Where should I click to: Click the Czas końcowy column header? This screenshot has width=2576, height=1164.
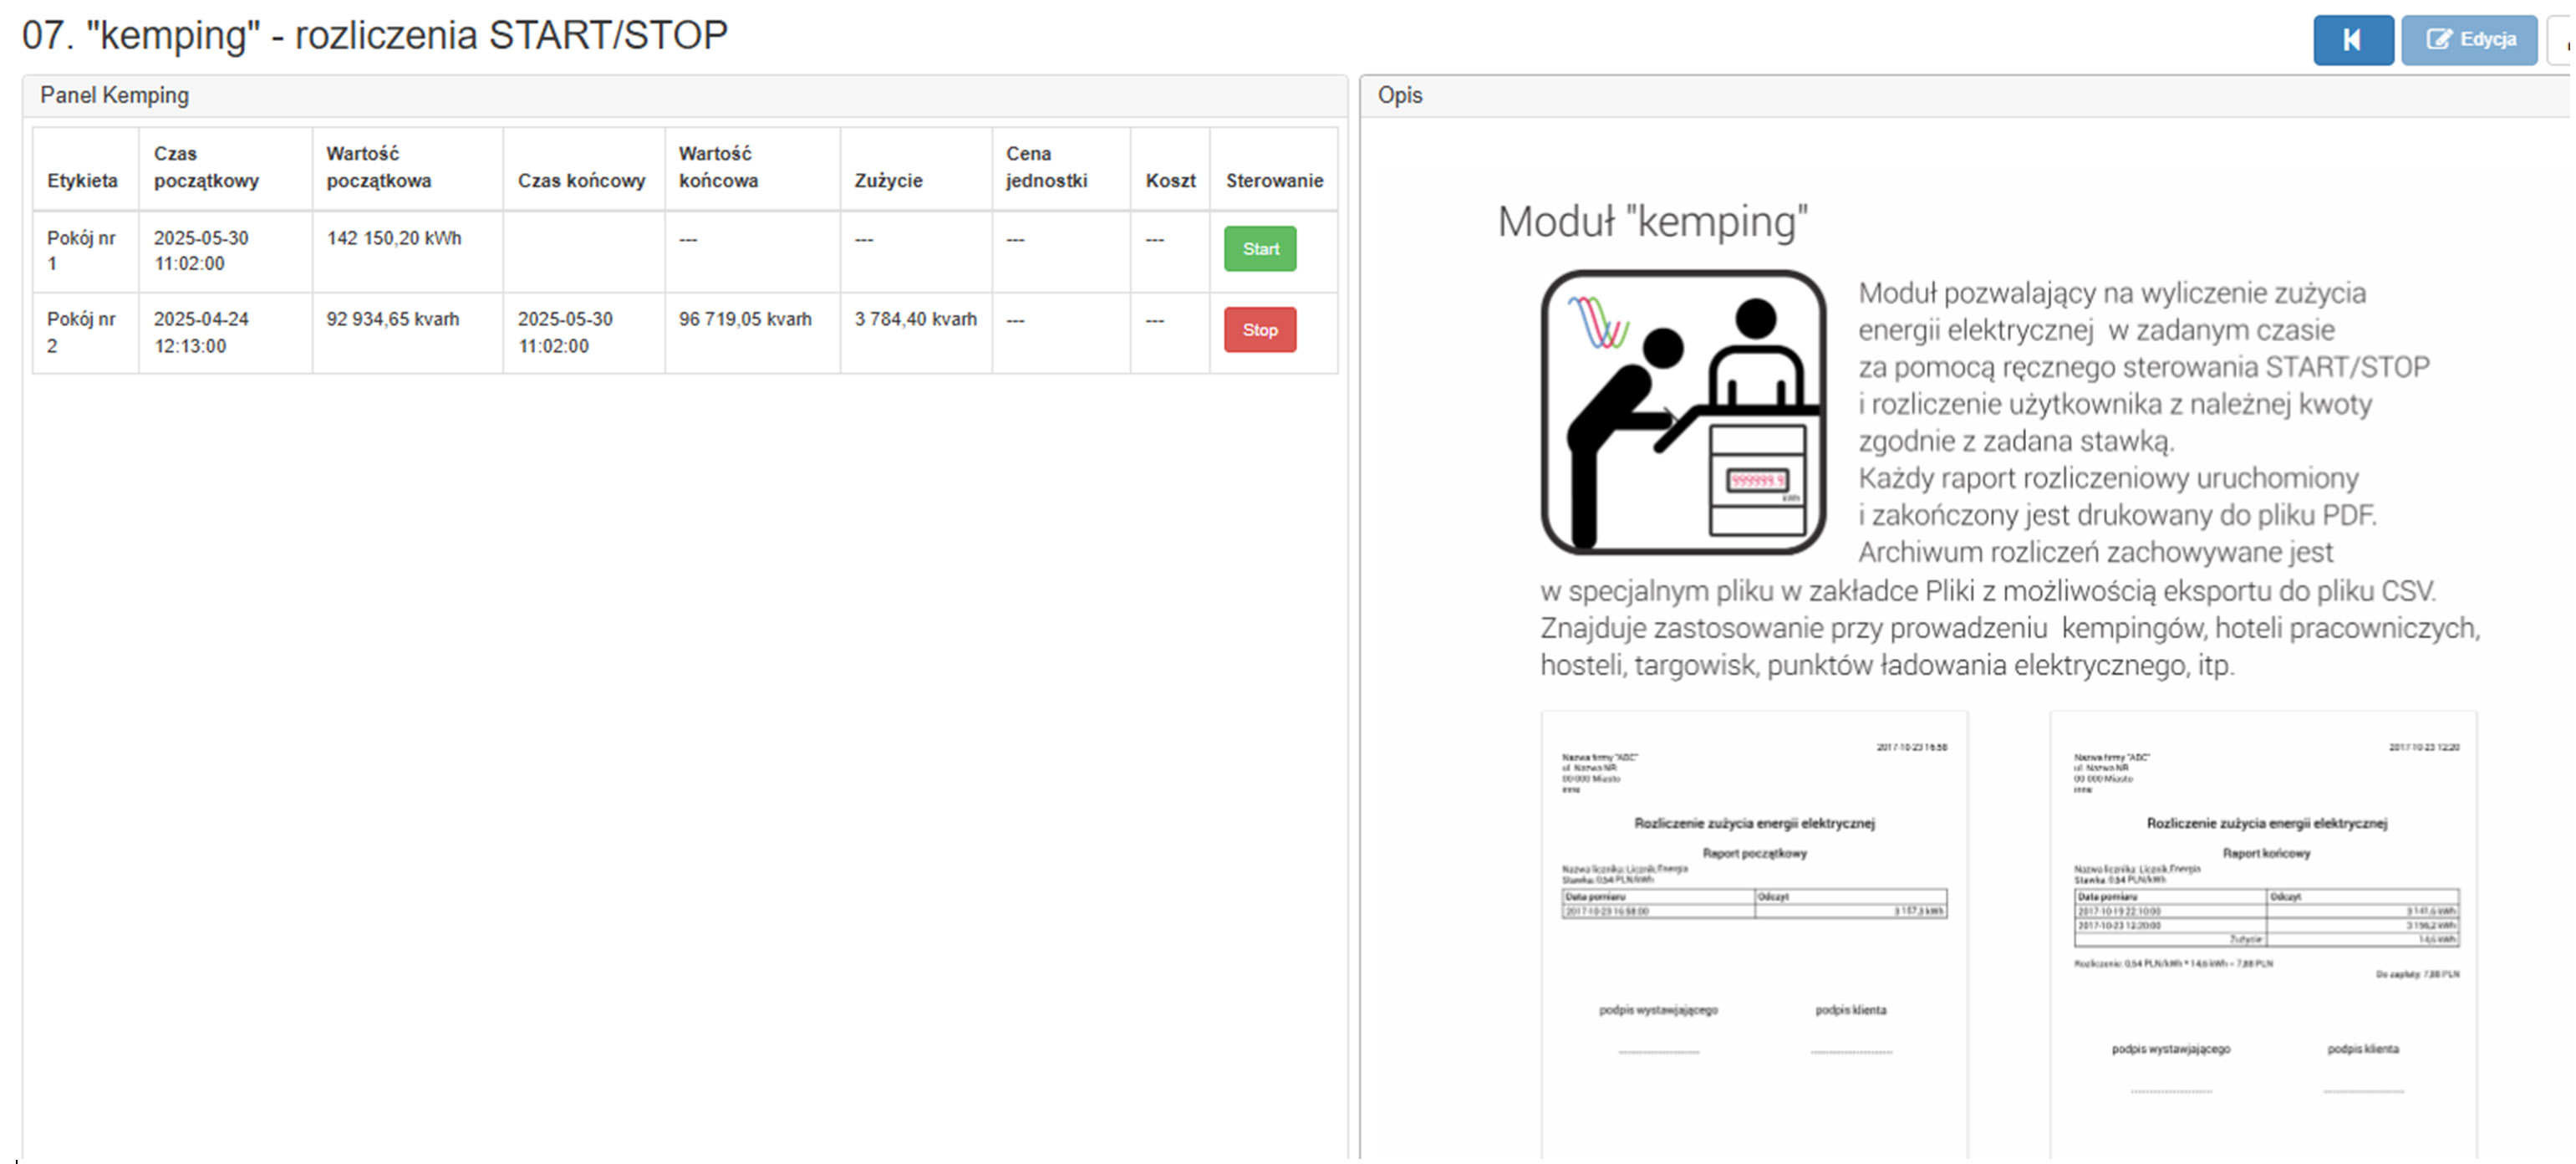584,168
